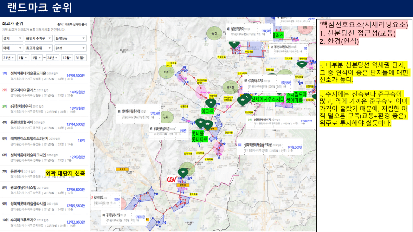
Task: Open the 31일 end day dropdown
Action: click(x=81, y=57)
